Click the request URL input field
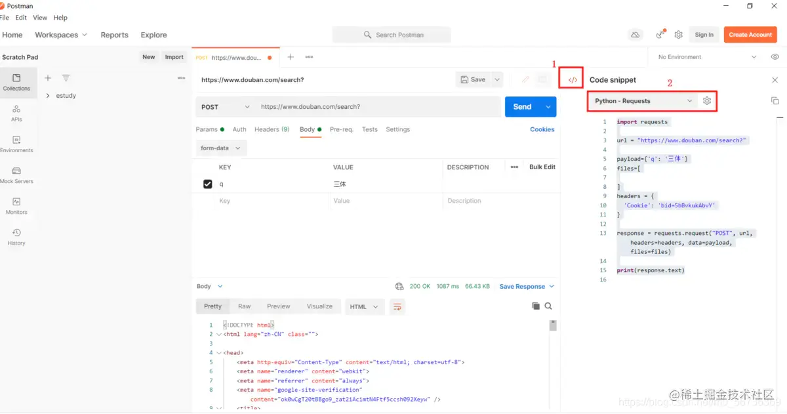Image resolution: width=787 pixels, height=414 pixels. coord(377,107)
